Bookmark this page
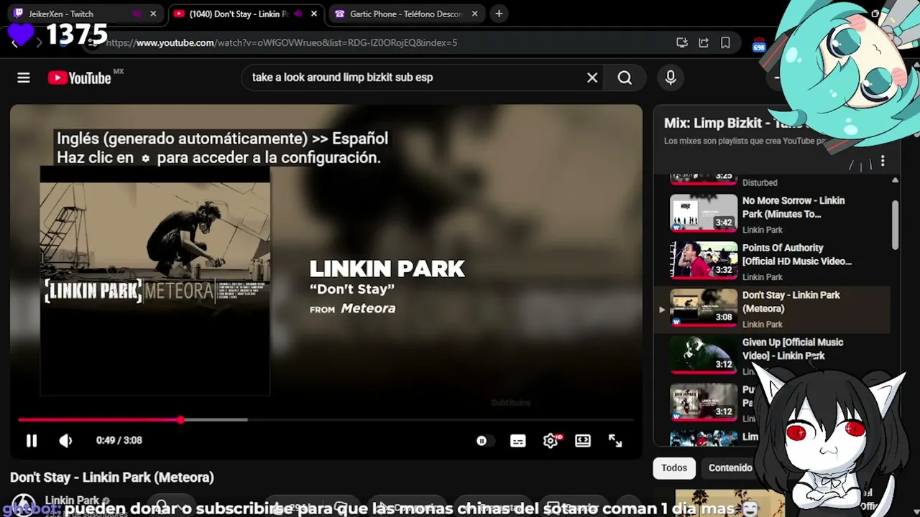Viewport: 920px width, 517px height. tap(726, 43)
